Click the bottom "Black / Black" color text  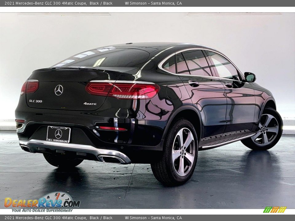101,218
